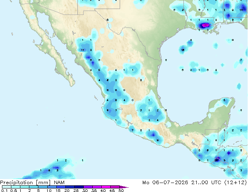This screenshot has width=248, height=192.
Task: Click the '35' legend scale label
Action: click(94, 190)
